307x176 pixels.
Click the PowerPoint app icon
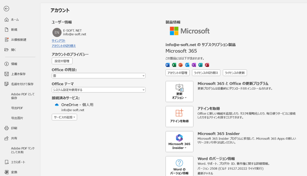[181, 65]
